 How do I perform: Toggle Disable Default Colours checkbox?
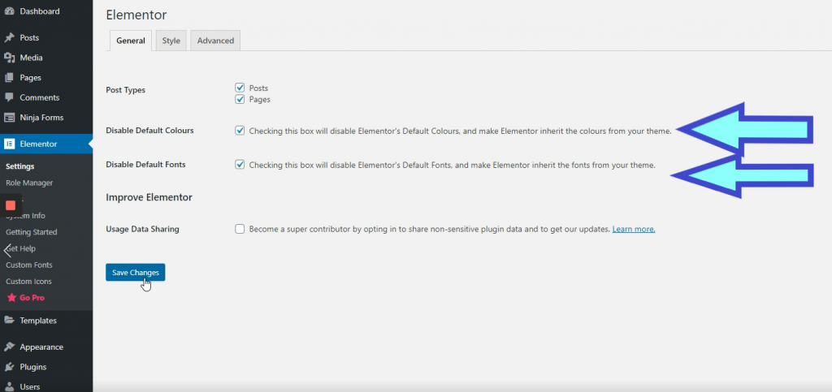(240, 131)
